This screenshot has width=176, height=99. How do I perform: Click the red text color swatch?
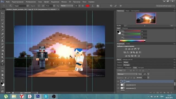coord(87,6)
